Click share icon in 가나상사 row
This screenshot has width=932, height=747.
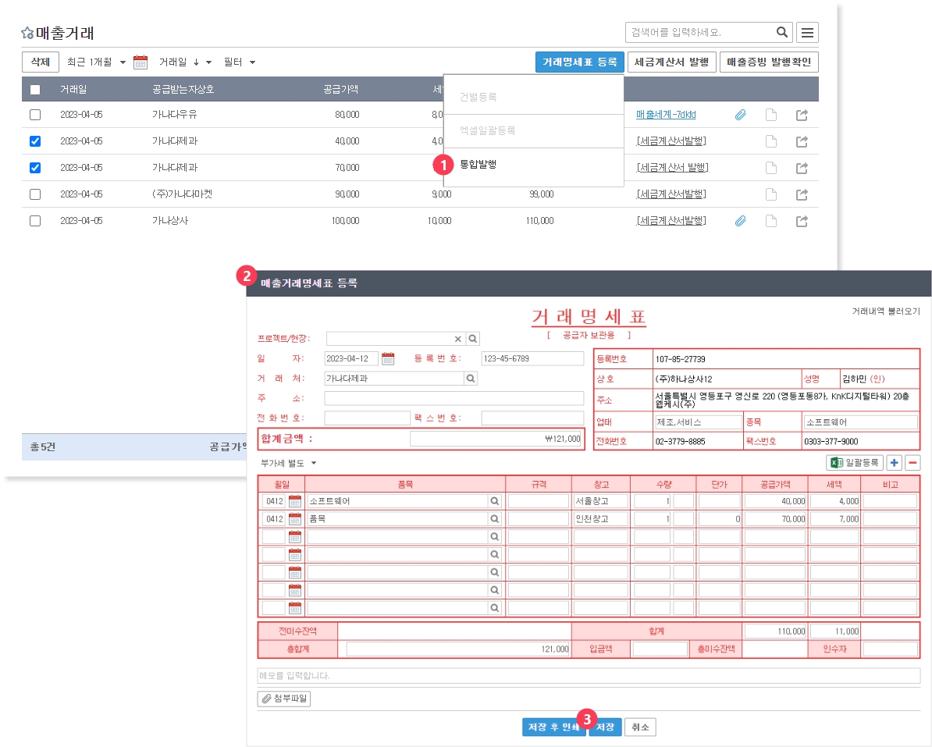point(802,221)
